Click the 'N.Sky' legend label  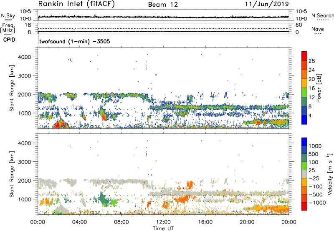(x=8, y=16)
